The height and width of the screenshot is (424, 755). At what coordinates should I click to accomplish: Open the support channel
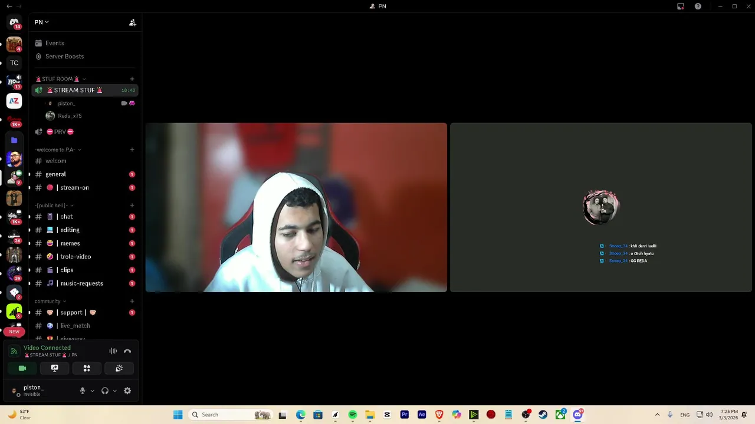coord(84,313)
